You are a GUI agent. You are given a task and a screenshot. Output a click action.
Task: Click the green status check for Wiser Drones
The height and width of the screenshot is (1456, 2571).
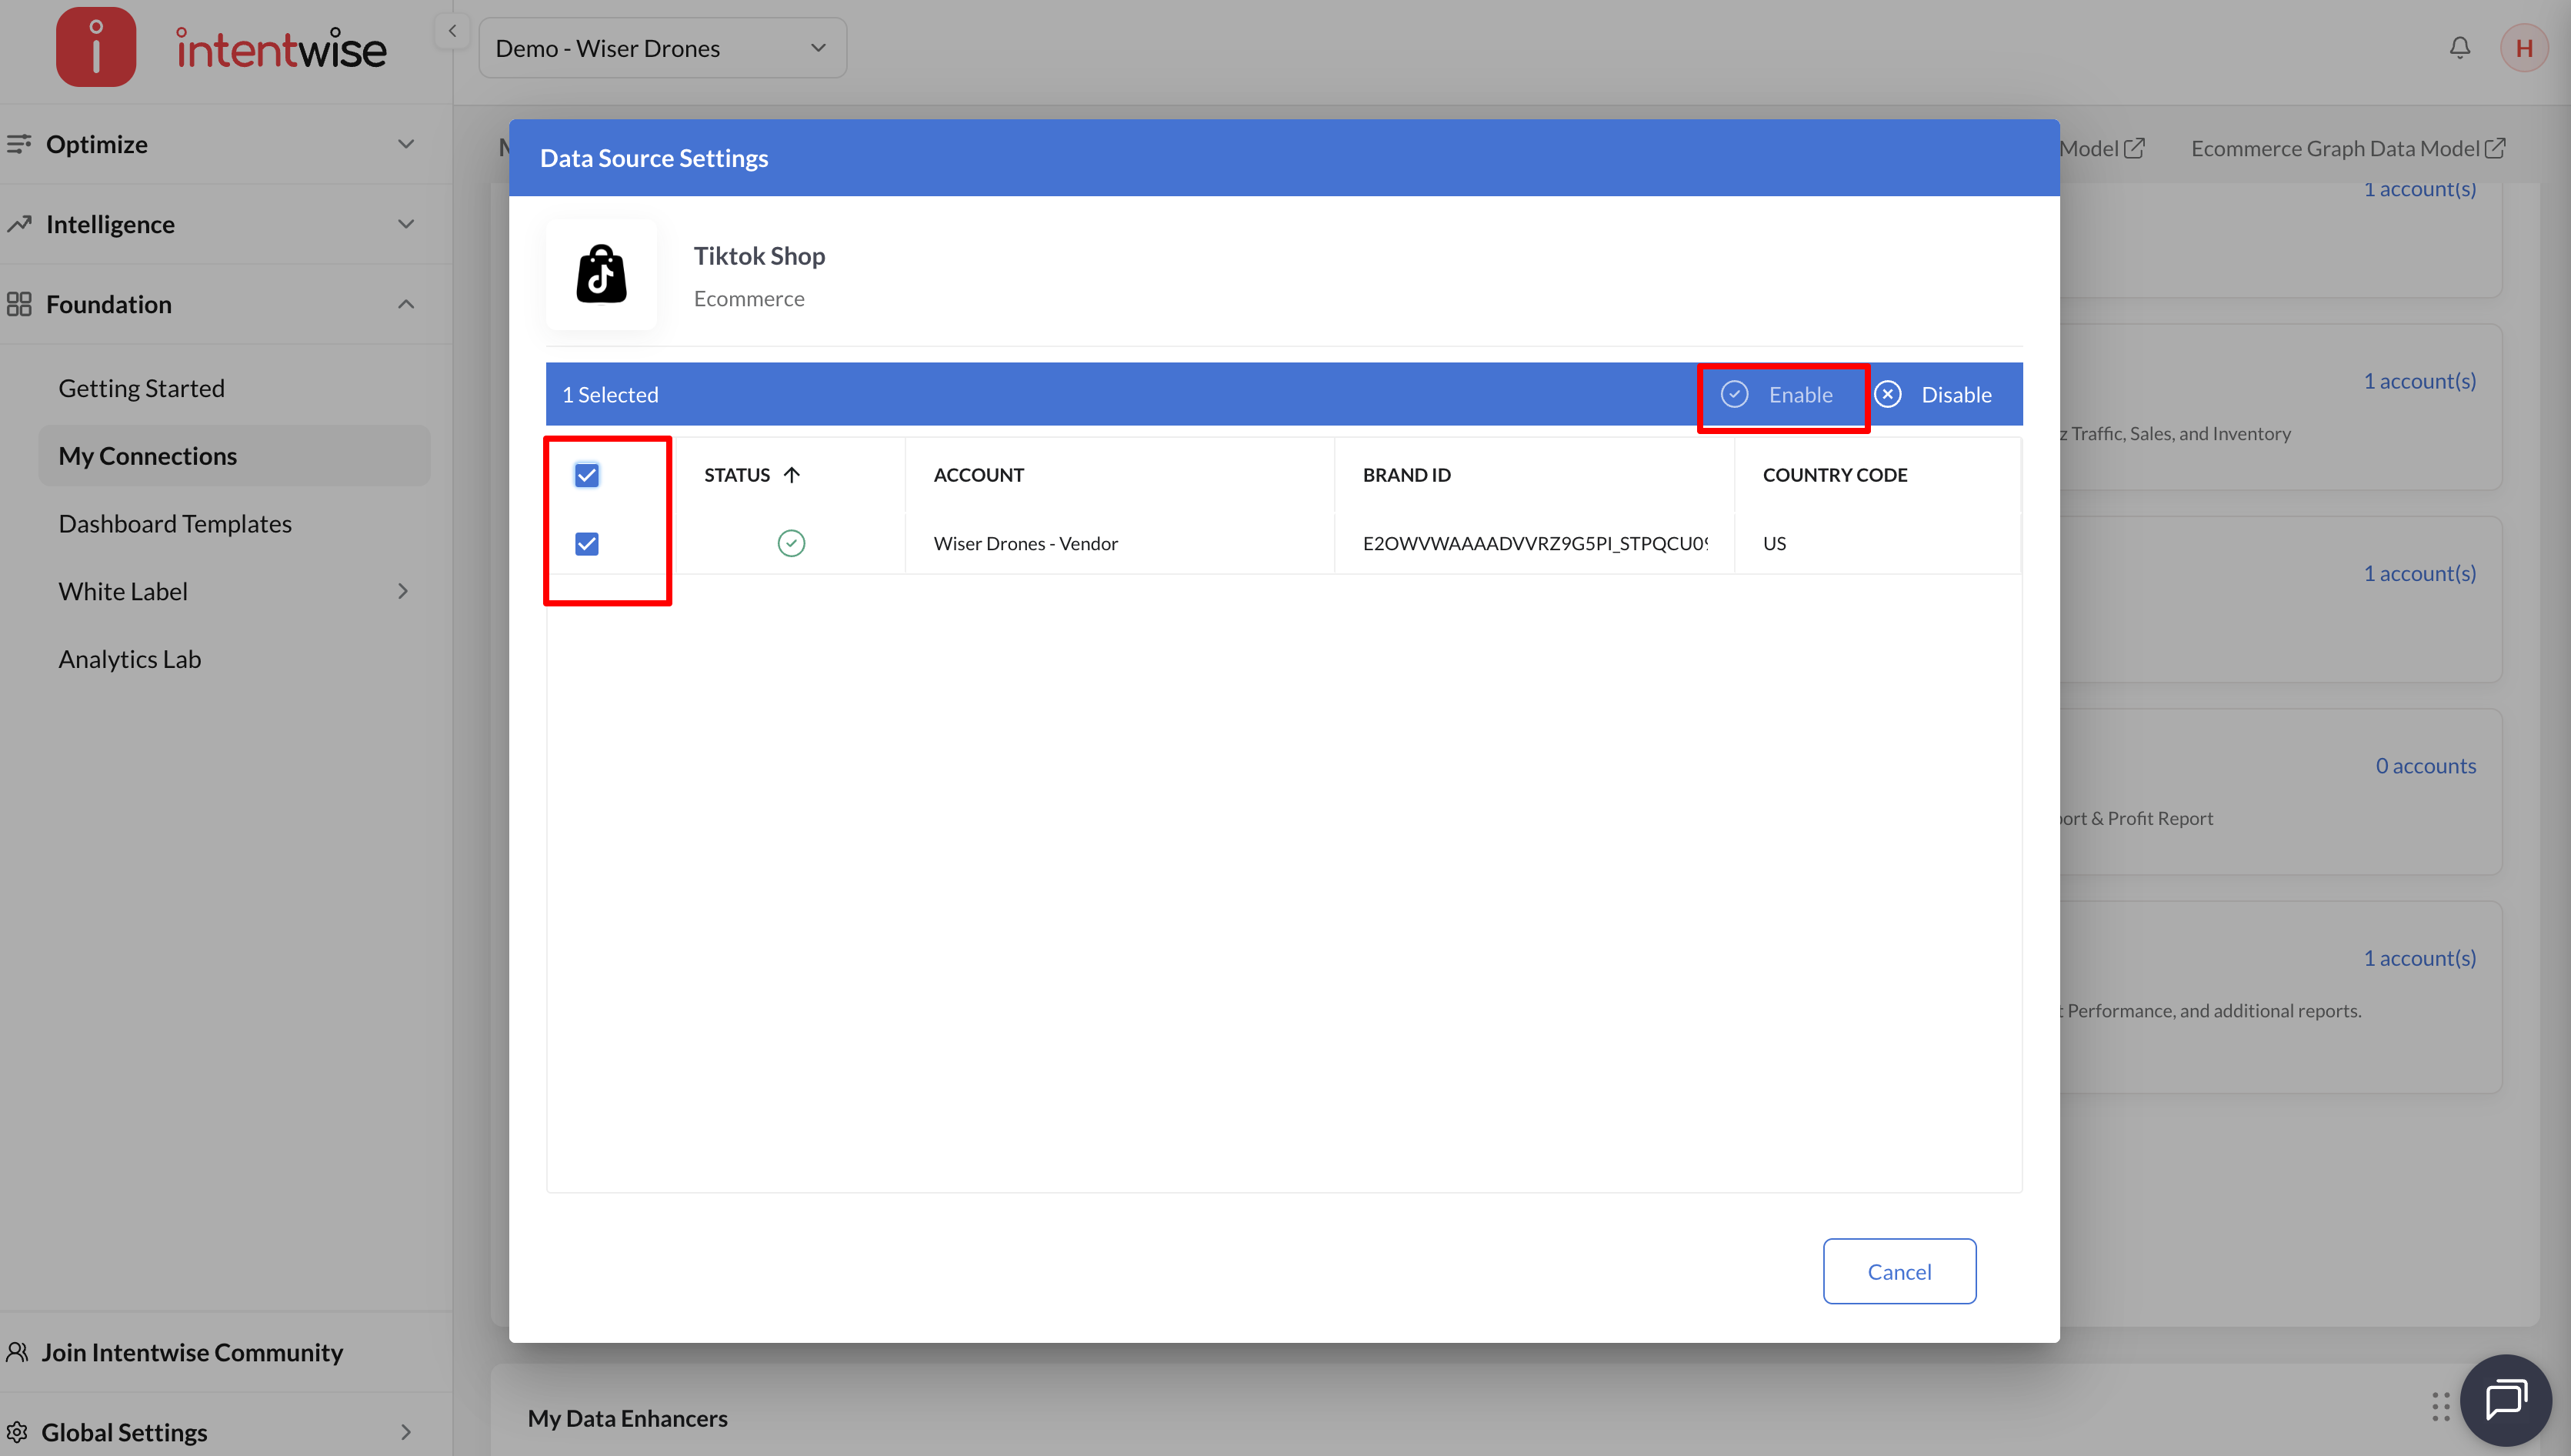[x=791, y=543]
